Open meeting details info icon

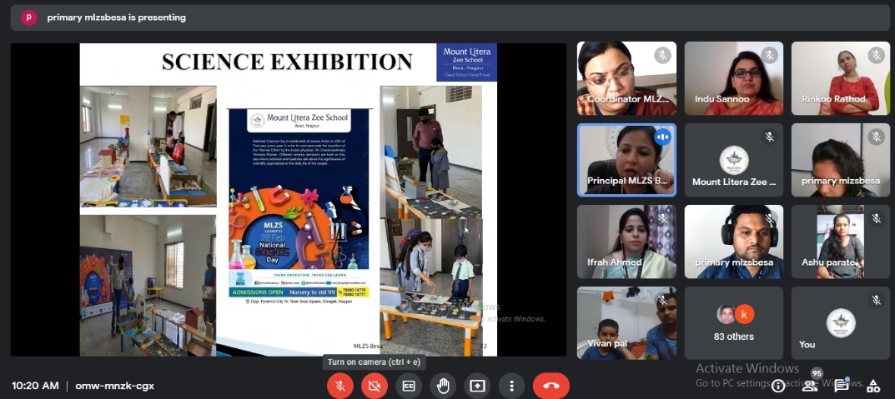pos(778,386)
